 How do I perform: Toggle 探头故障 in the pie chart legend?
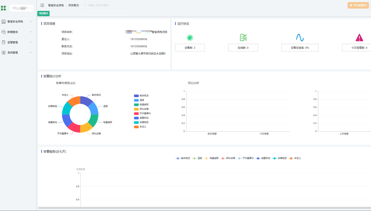141,109
